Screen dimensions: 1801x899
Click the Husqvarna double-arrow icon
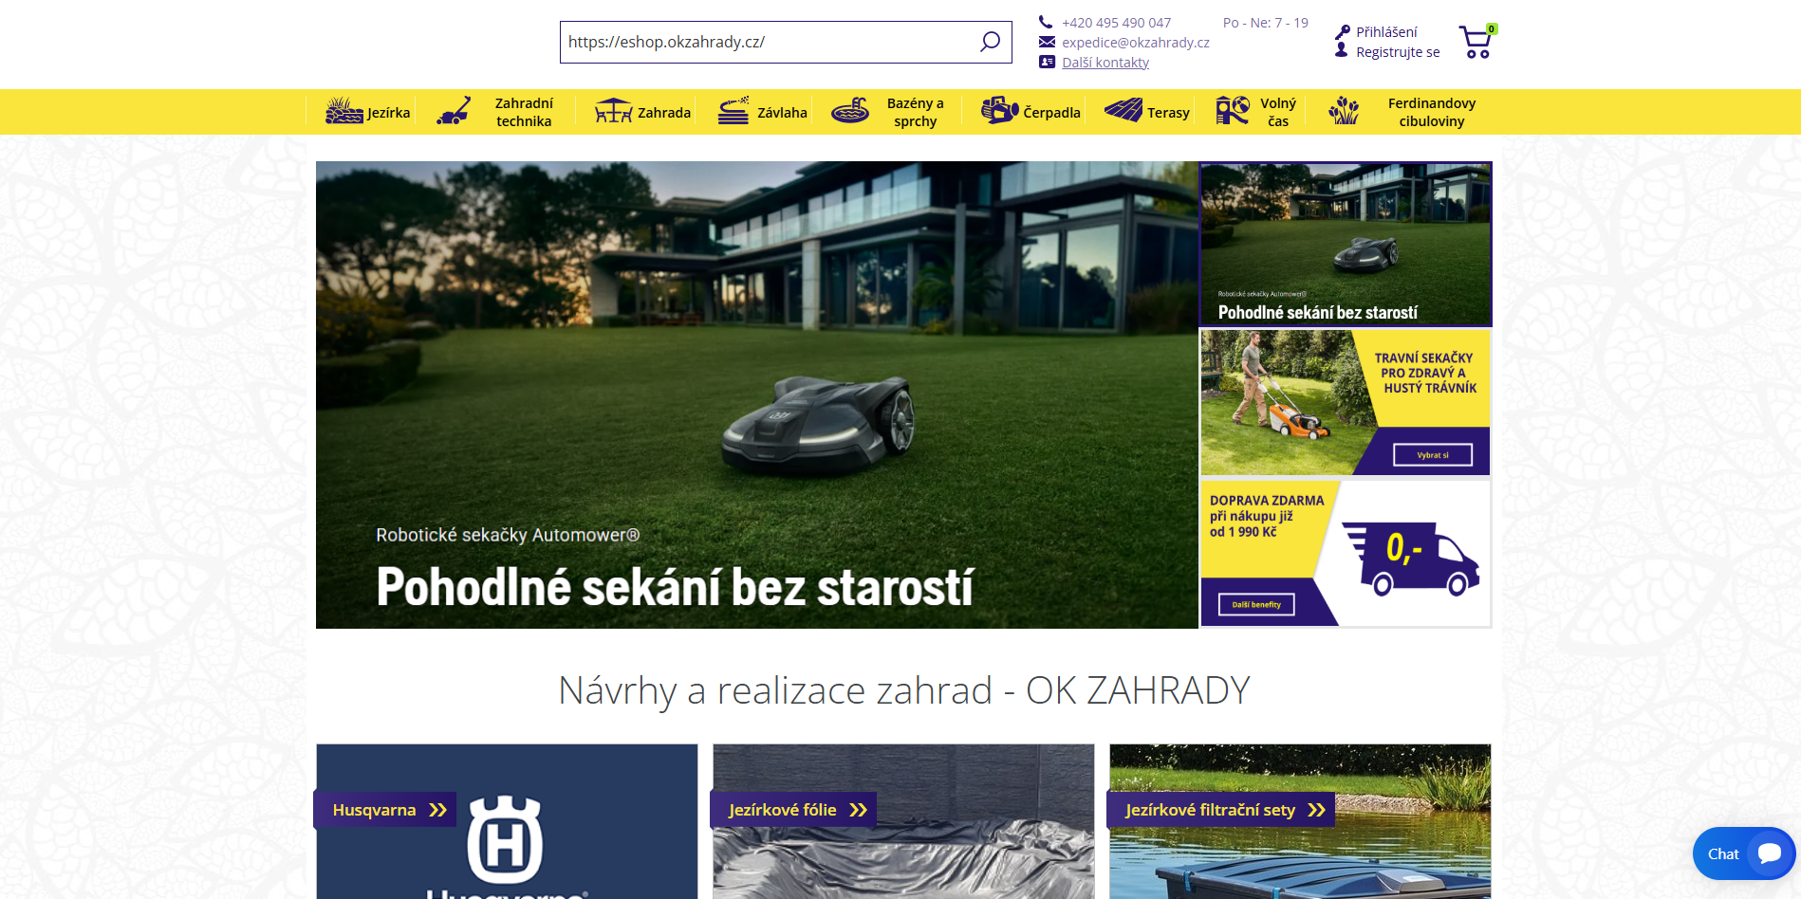[437, 810]
